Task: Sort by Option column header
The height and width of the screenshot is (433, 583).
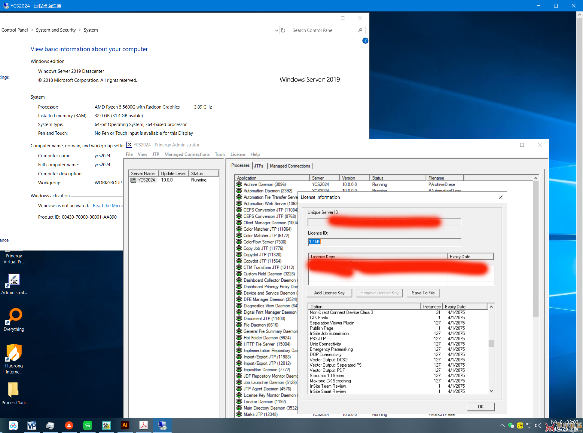Action: [x=364, y=307]
